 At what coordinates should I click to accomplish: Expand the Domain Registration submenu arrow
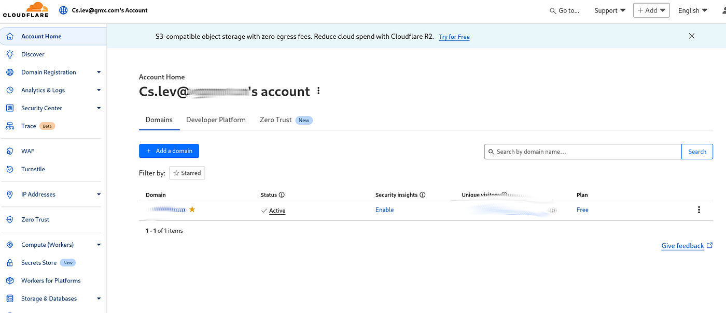coord(99,72)
